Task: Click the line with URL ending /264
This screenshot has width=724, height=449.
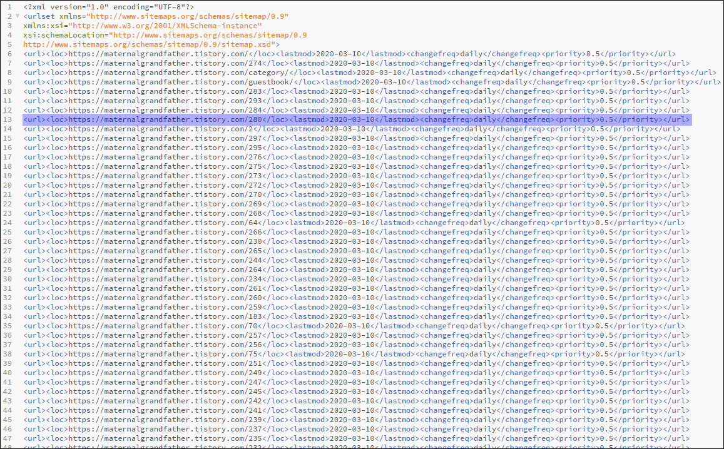Action: (357, 270)
